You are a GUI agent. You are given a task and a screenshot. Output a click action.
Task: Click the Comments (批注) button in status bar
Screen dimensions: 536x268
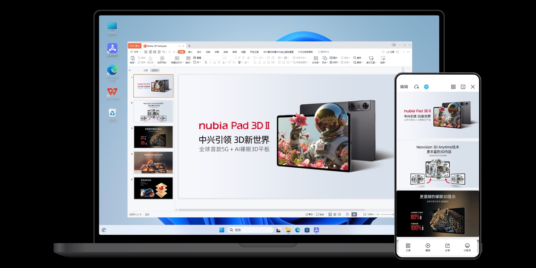(320, 214)
